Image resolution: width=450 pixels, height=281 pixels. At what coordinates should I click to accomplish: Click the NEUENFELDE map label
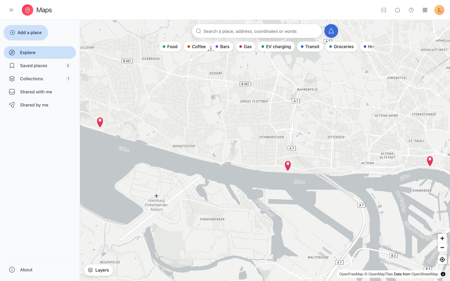[x=110, y=262]
